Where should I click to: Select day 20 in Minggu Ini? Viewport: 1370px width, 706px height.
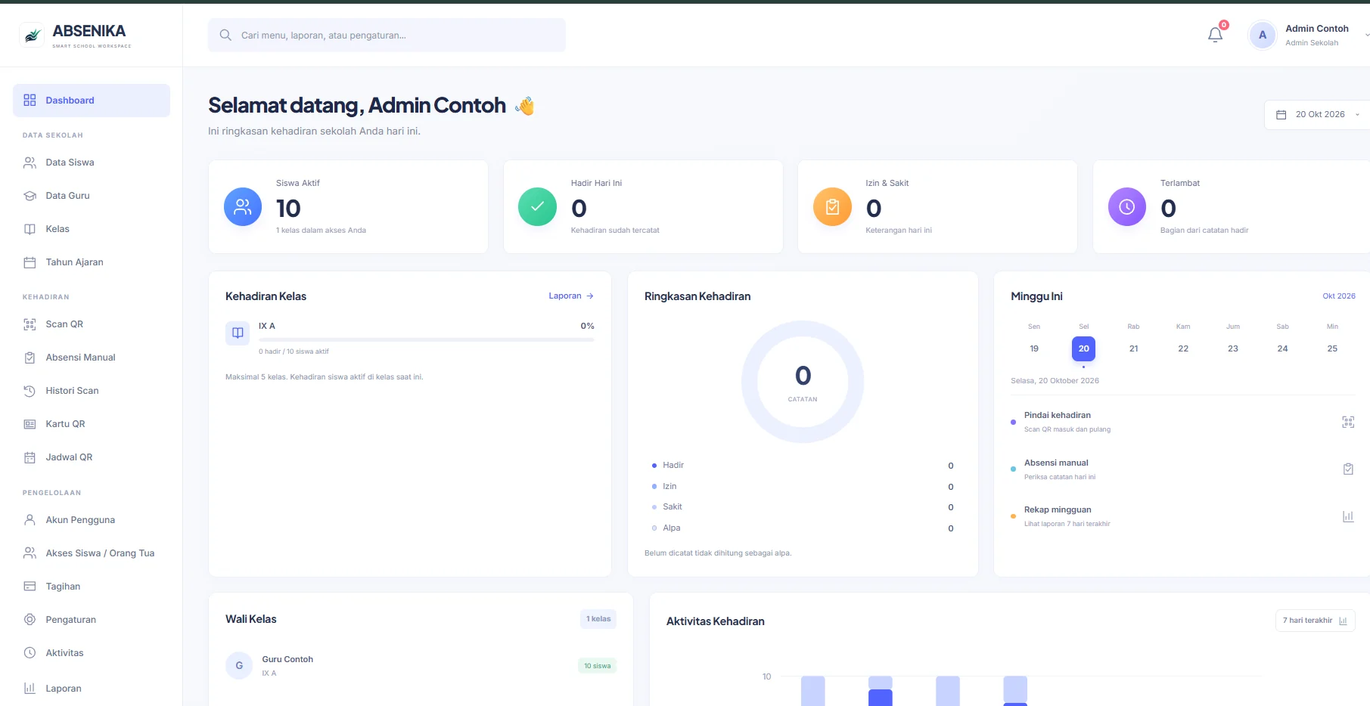[1084, 348]
